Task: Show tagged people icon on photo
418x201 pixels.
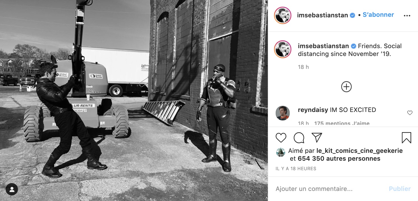Action: (12, 190)
